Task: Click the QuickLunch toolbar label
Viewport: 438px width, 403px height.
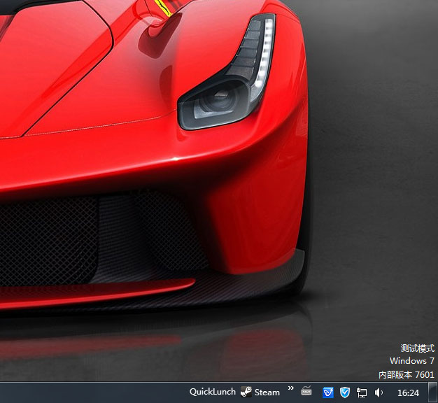Action: (x=212, y=393)
